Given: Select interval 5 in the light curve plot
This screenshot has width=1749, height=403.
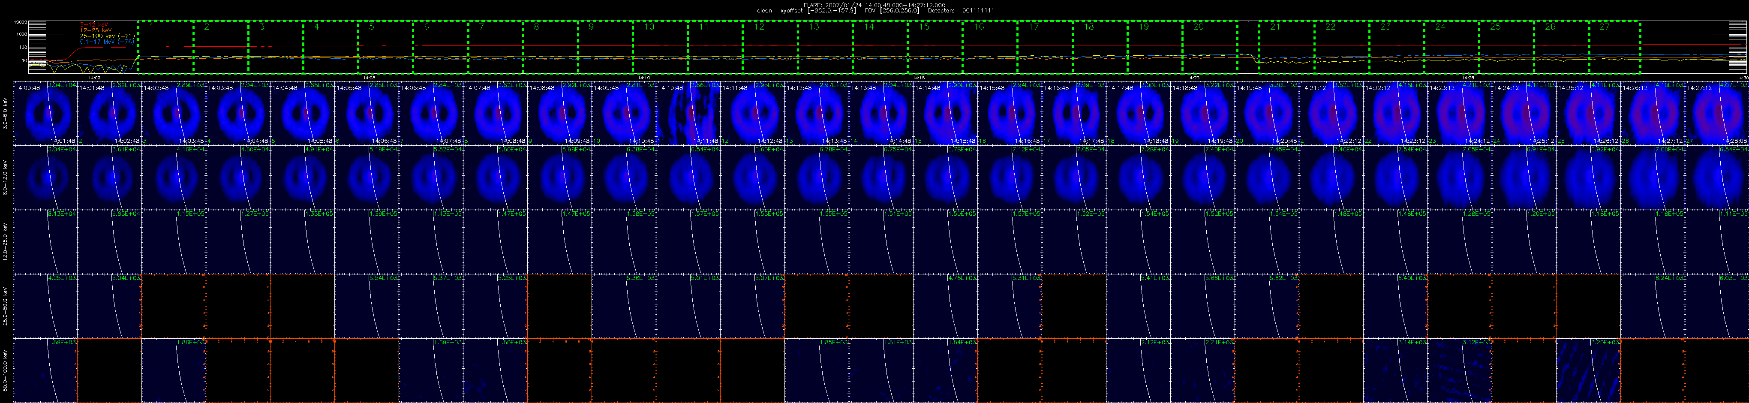Looking at the screenshot, I should pyautogui.click(x=386, y=47).
